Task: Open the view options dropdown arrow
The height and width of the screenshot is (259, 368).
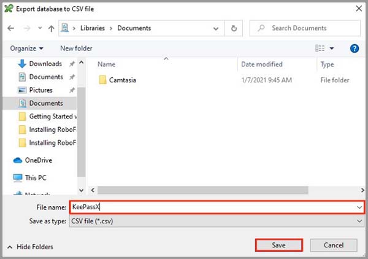Action: click(x=332, y=48)
